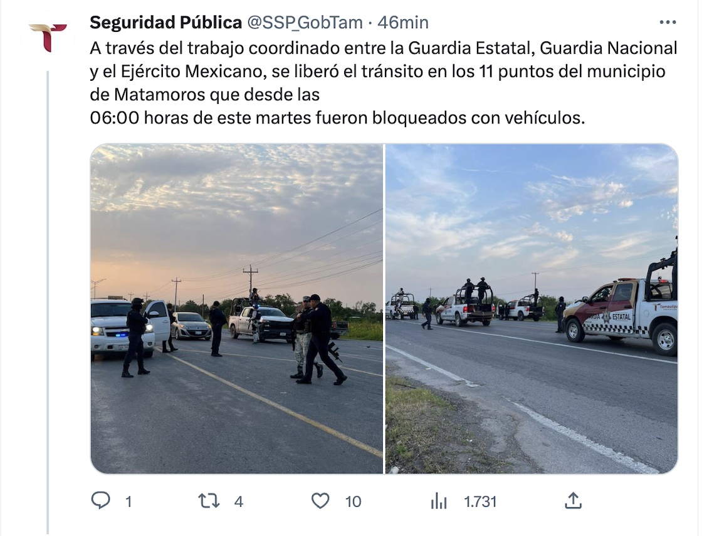Open the 46min timestamp link
The width and height of the screenshot is (702, 536).
pos(403,23)
